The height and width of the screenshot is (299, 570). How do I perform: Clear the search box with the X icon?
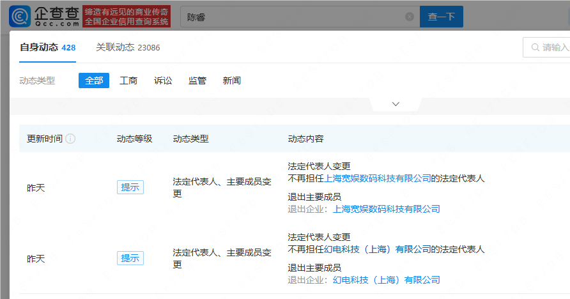coord(410,17)
